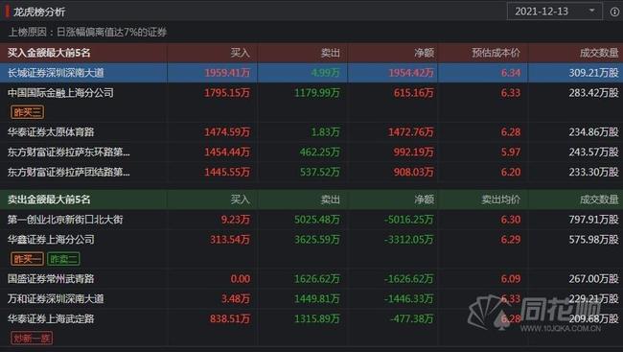The width and height of the screenshot is (623, 352).
Task: Click net value 615.16万
Action: point(414,93)
